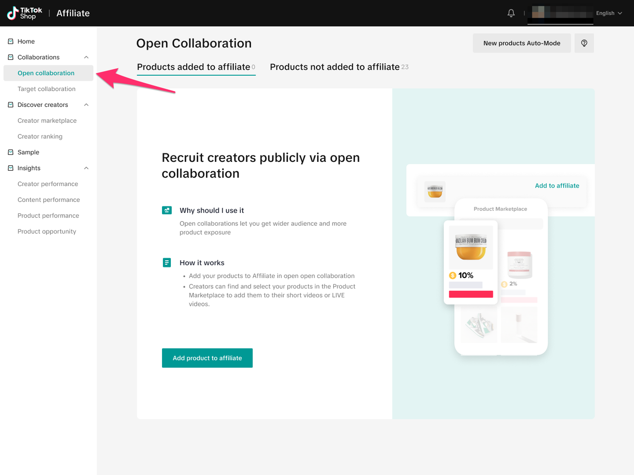Image resolution: width=634 pixels, height=475 pixels.
Task: Click New products Auto-Mode button
Action: coord(522,43)
